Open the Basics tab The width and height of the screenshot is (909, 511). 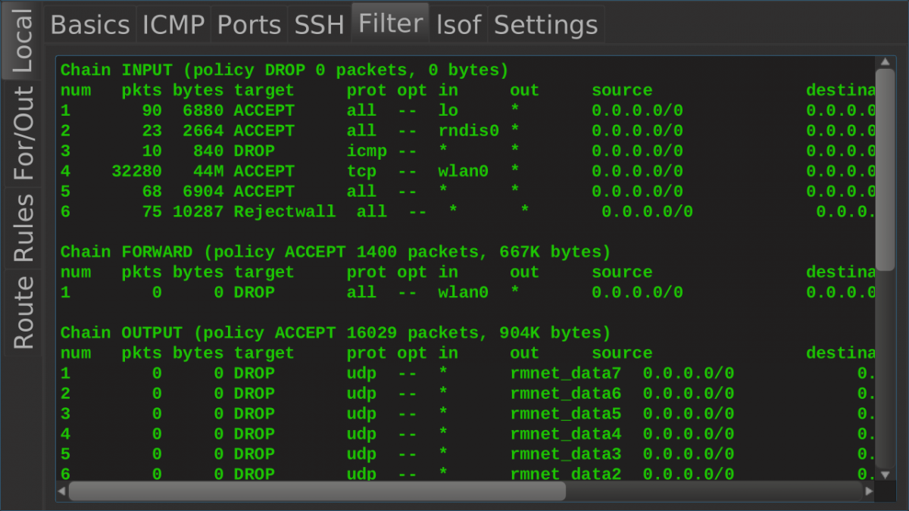[89, 24]
